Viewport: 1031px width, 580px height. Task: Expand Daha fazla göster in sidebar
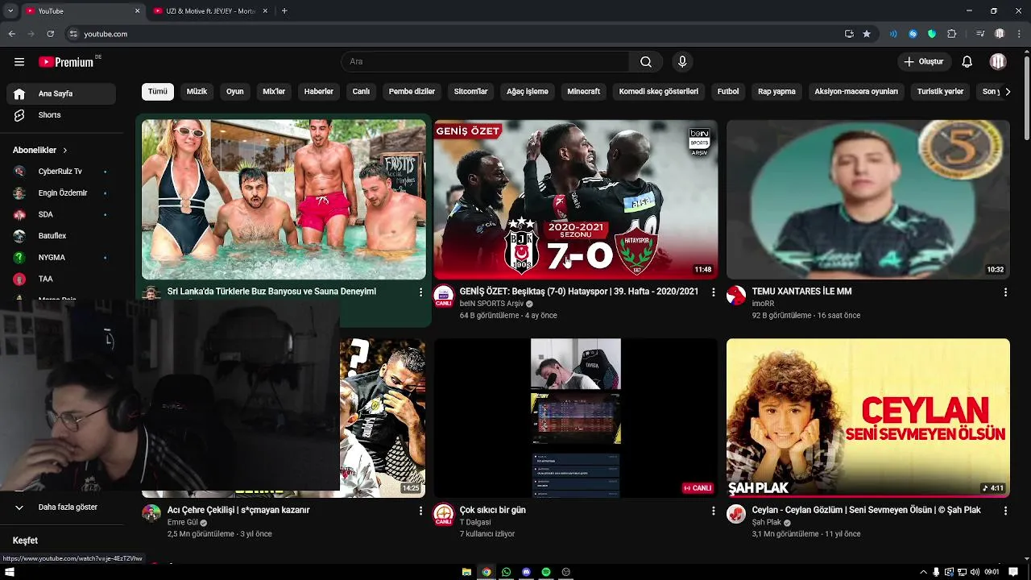62,507
